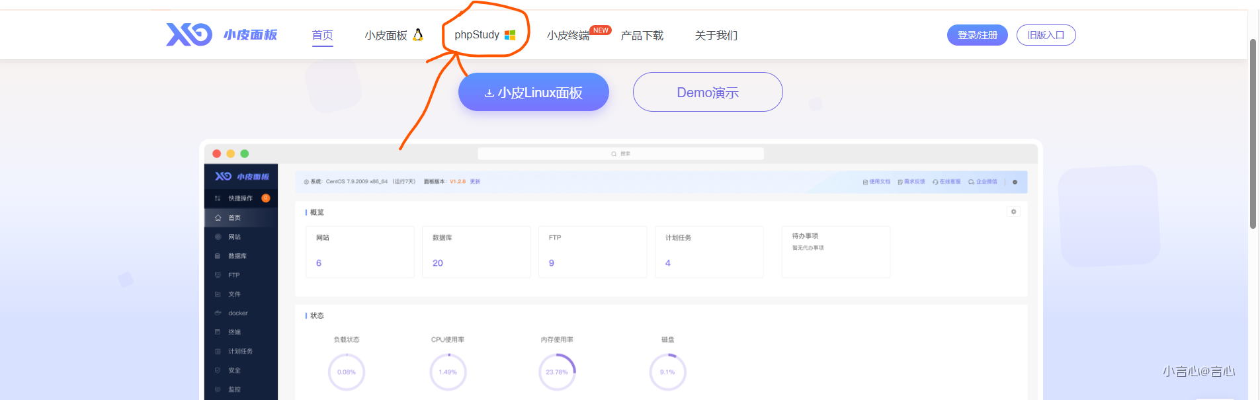Click the 计划任务 overview card showing 4
The image size is (1260, 400).
coord(709,252)
